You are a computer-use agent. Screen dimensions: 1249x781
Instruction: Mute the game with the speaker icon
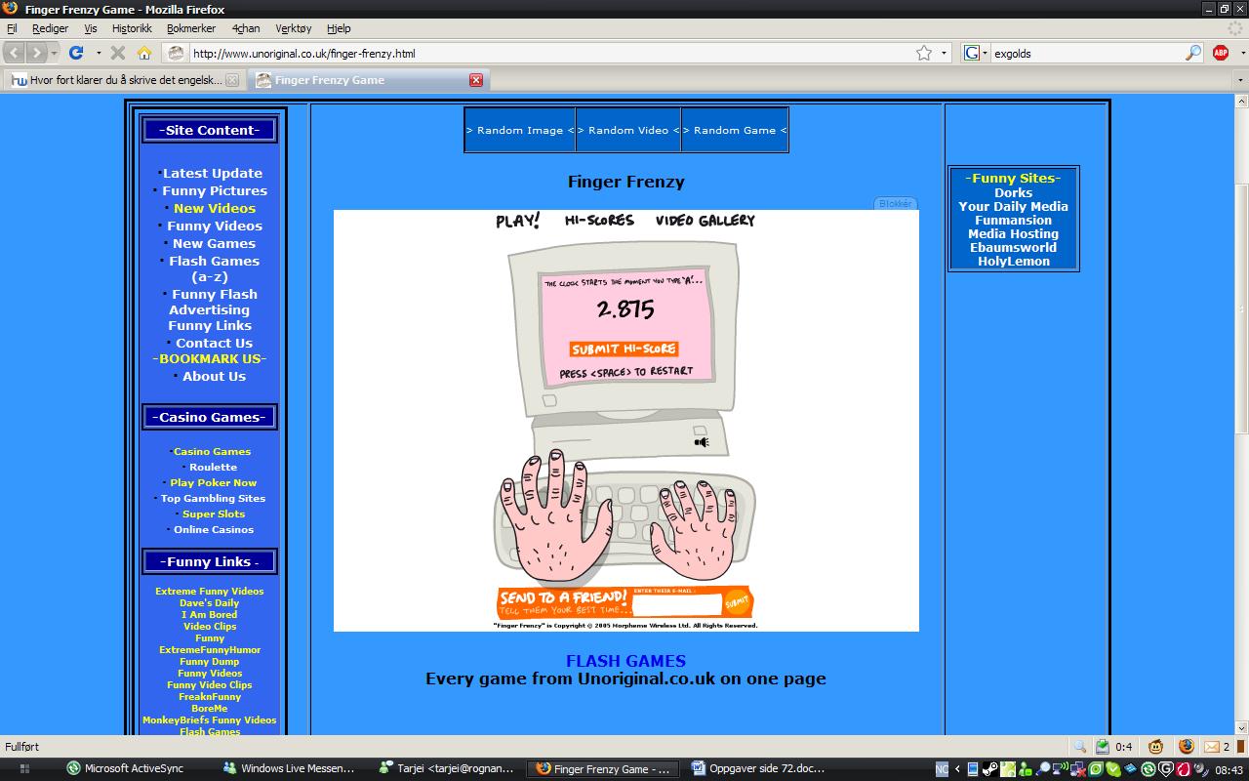pyautogui.click(x=702, y=442)
